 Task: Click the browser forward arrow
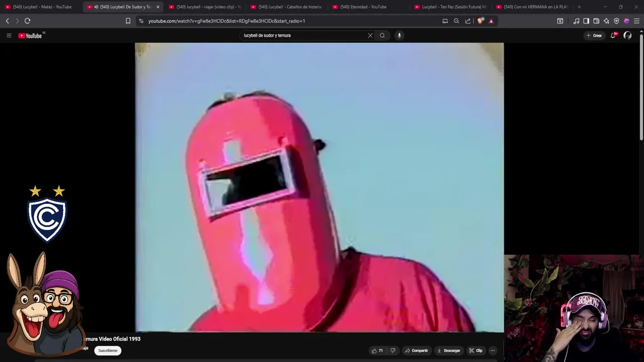click(17, 21)
